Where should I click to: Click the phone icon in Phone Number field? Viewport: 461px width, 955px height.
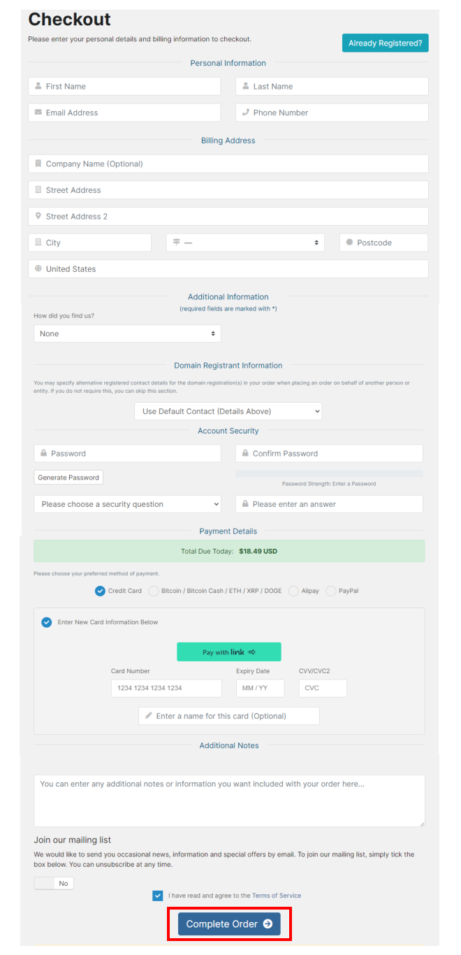[245, 113]
